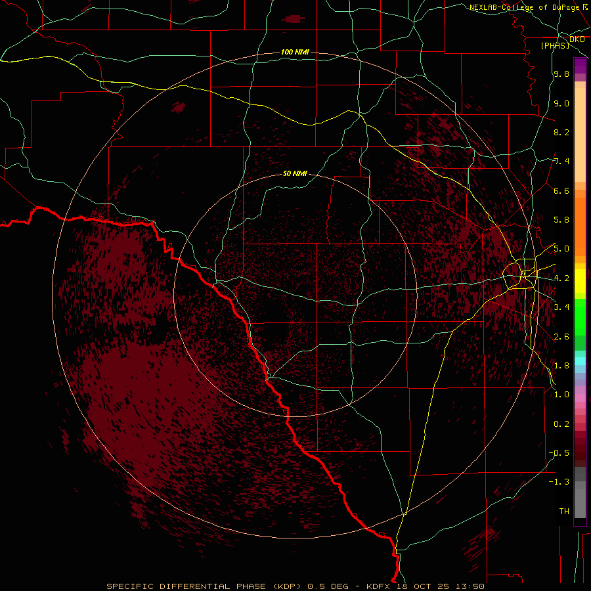The height and width of the screenshot is (591, 591).
Task: Click the 5.8 value on the color scale
Action: coord(561,220)
